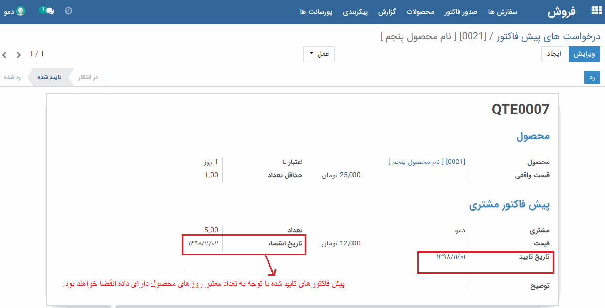Open the سفارش ها menu
The image size is (605, 308).
(503, 12)
